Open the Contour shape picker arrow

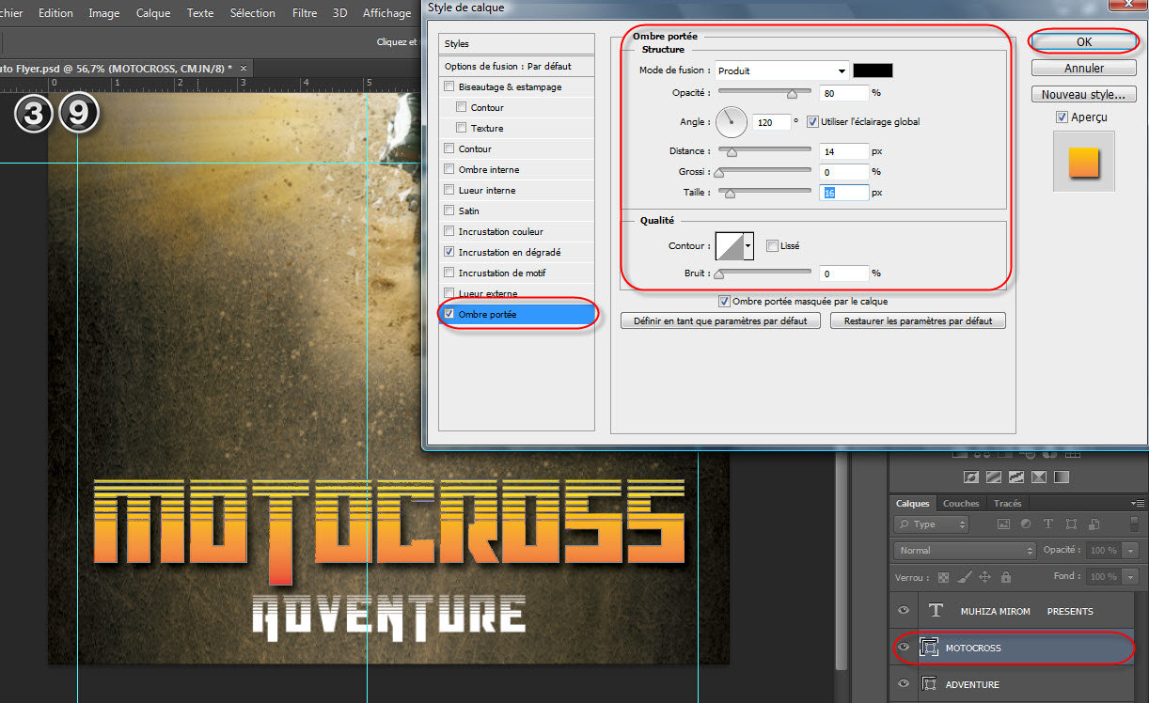pyautogui.click(x=748, y=246)
